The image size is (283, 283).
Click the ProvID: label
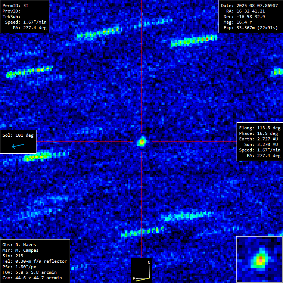click(x=11, y=11)
